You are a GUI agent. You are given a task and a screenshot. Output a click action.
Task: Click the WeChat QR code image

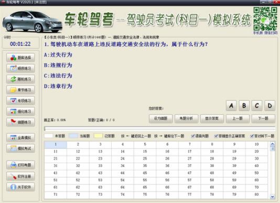click(265, 18)
